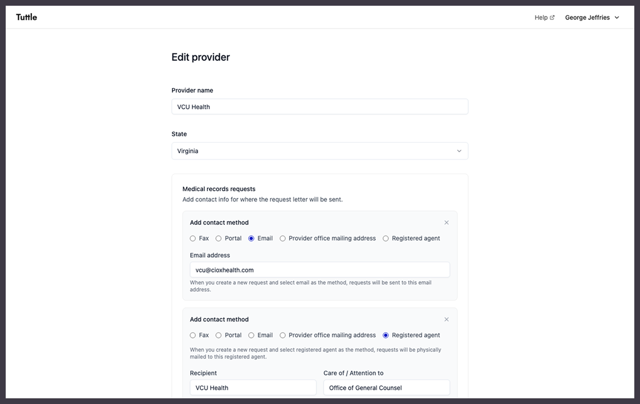Expand the State dropdown
This screenshot has height=404, width=640.
319,151
